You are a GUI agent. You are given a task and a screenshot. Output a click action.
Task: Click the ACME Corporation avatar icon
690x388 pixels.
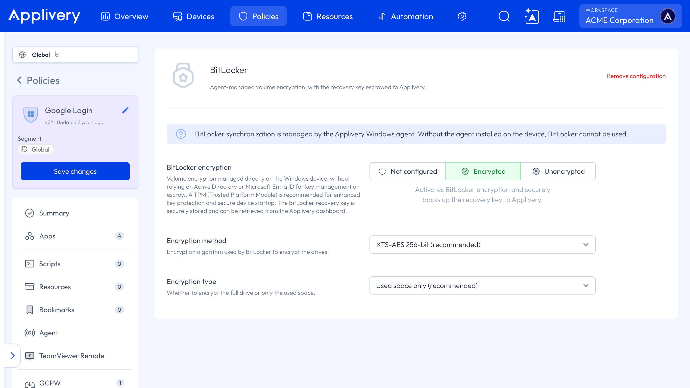668,16
